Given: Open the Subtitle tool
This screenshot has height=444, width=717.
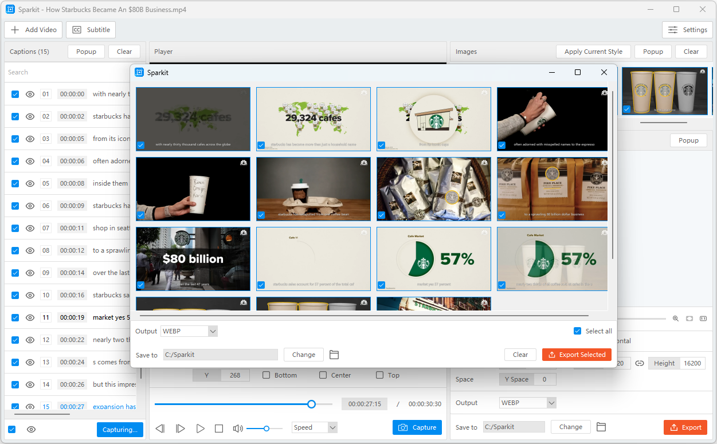Looking at the screenshot, I should click(x=91, y=30).
